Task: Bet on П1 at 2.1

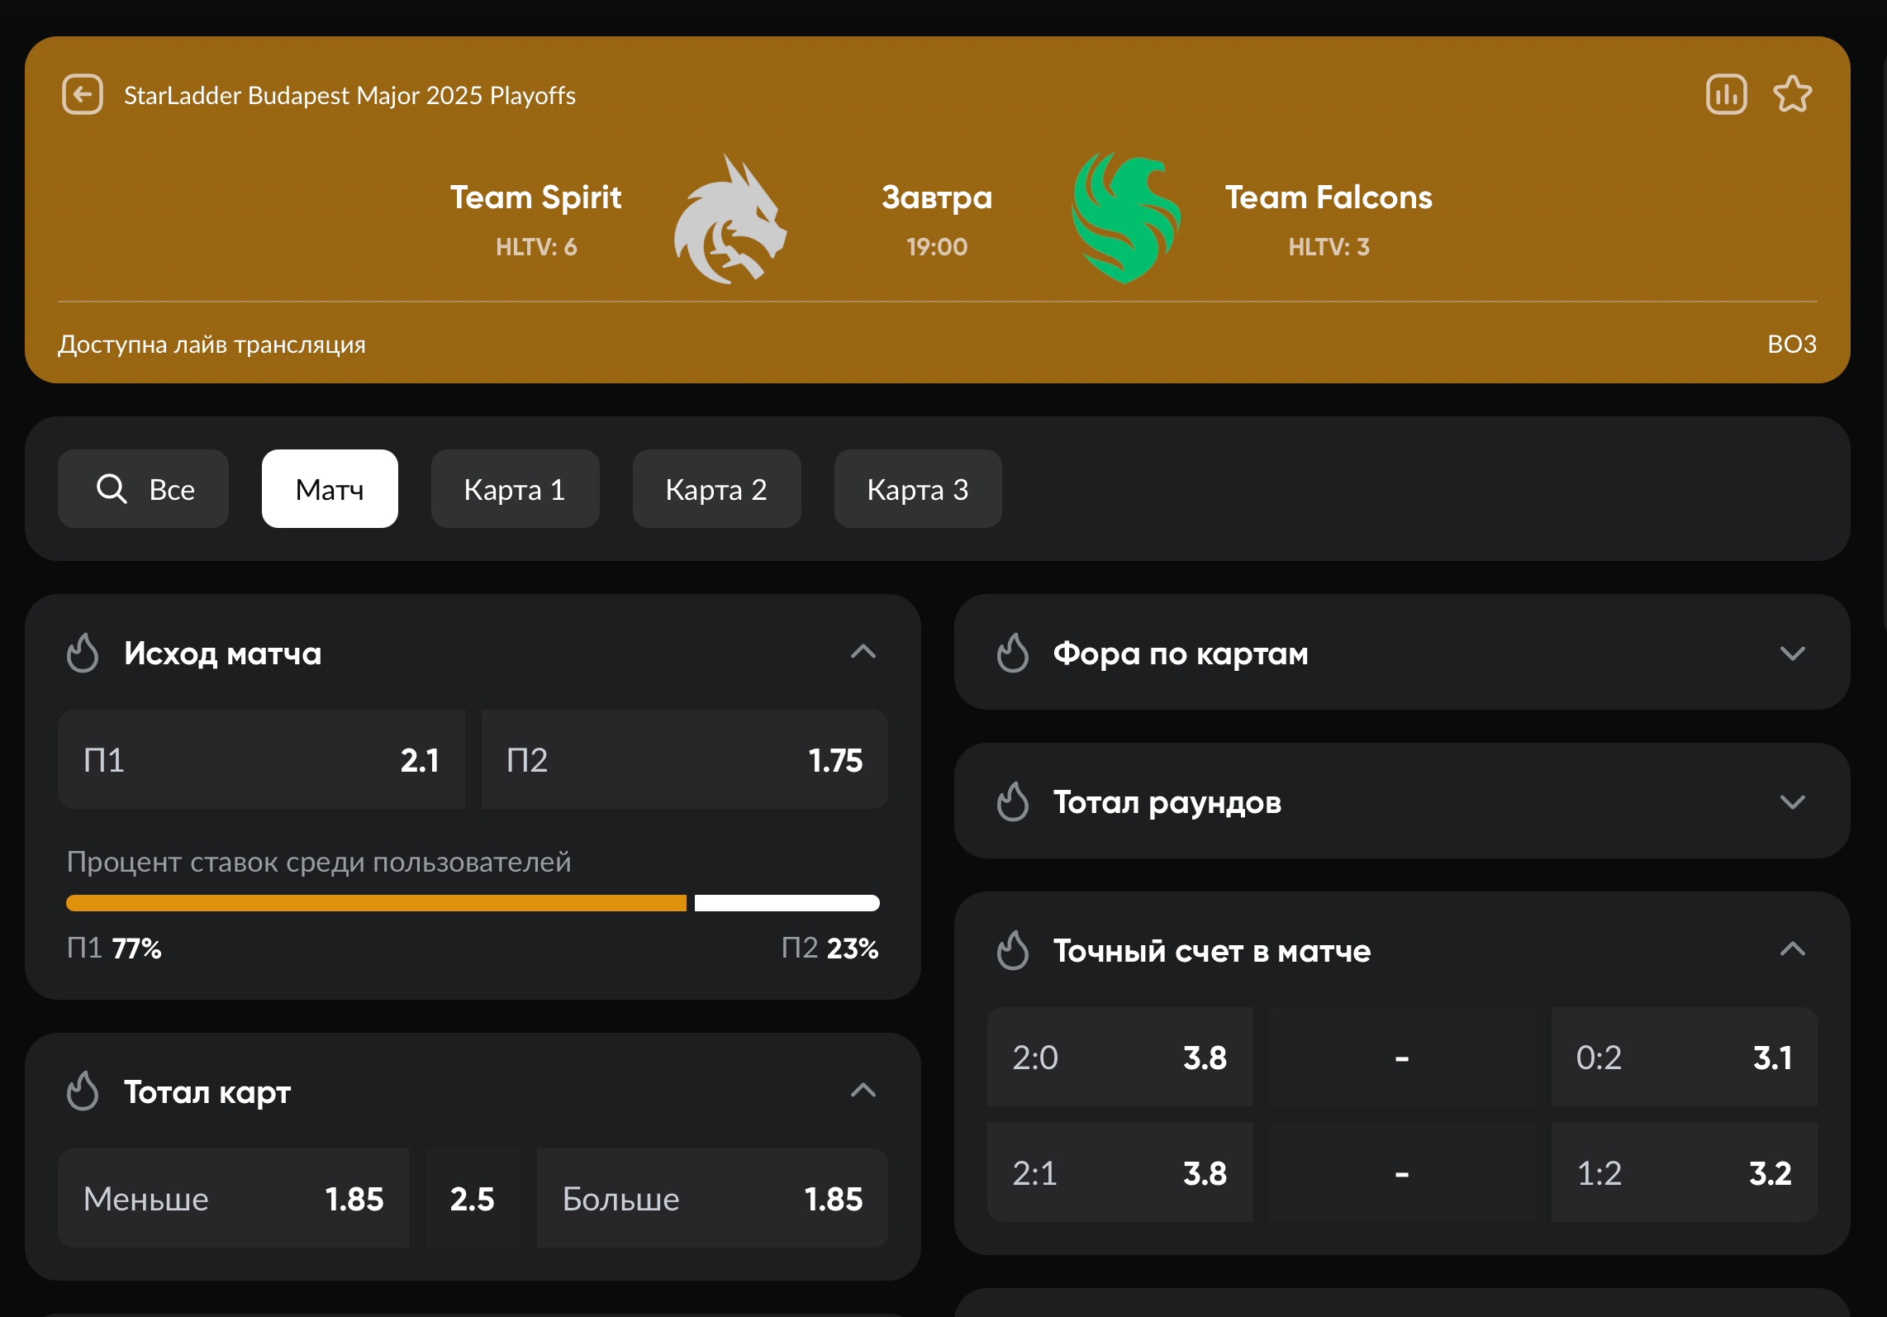Action: pos(261,759)
